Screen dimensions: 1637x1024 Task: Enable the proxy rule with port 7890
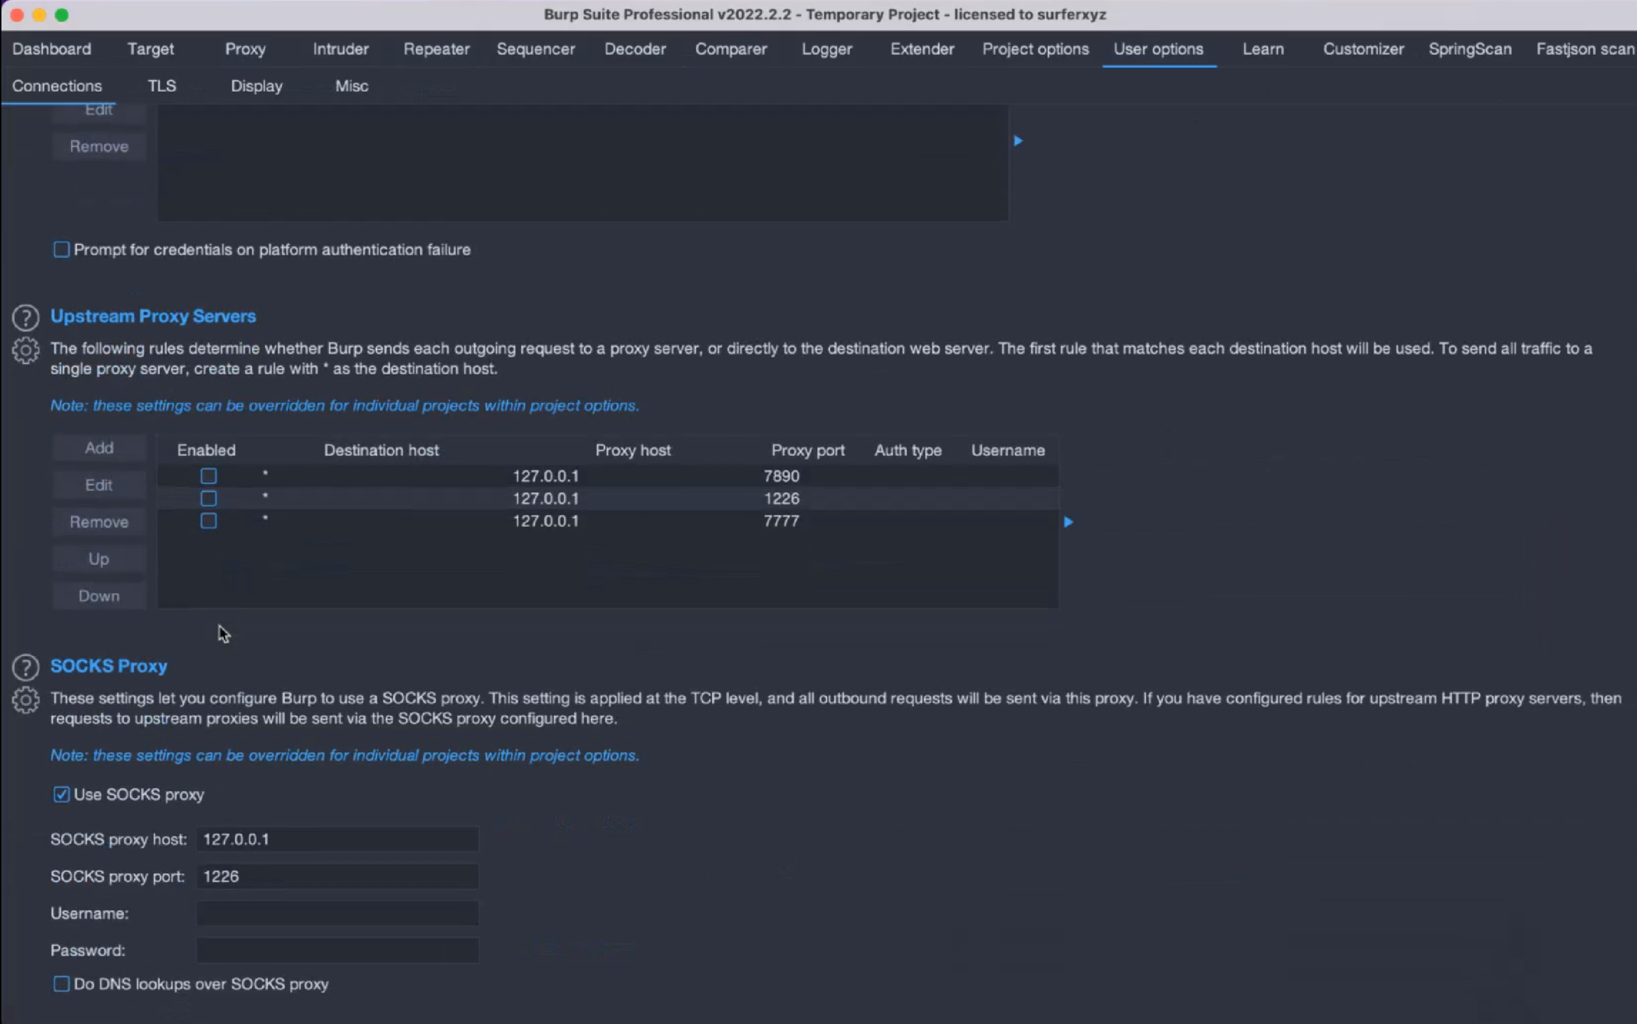click(x=208, y=475)
